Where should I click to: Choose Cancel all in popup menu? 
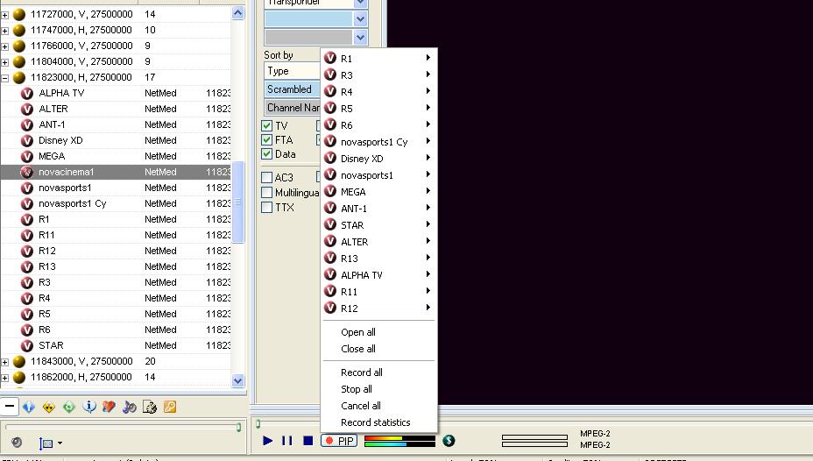(x=379, y=406)
